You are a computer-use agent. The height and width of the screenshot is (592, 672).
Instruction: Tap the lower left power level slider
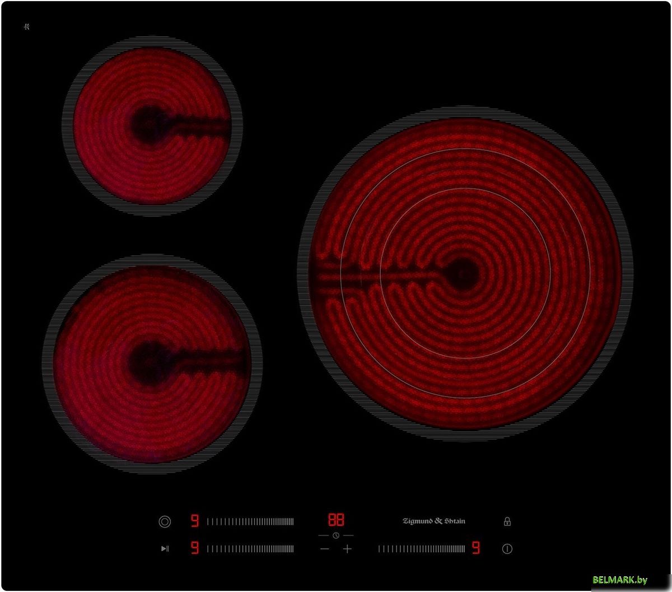250,549
